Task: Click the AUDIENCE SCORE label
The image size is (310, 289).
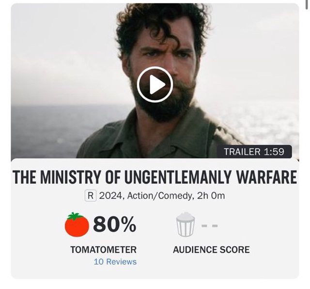Action: [211, 249]
